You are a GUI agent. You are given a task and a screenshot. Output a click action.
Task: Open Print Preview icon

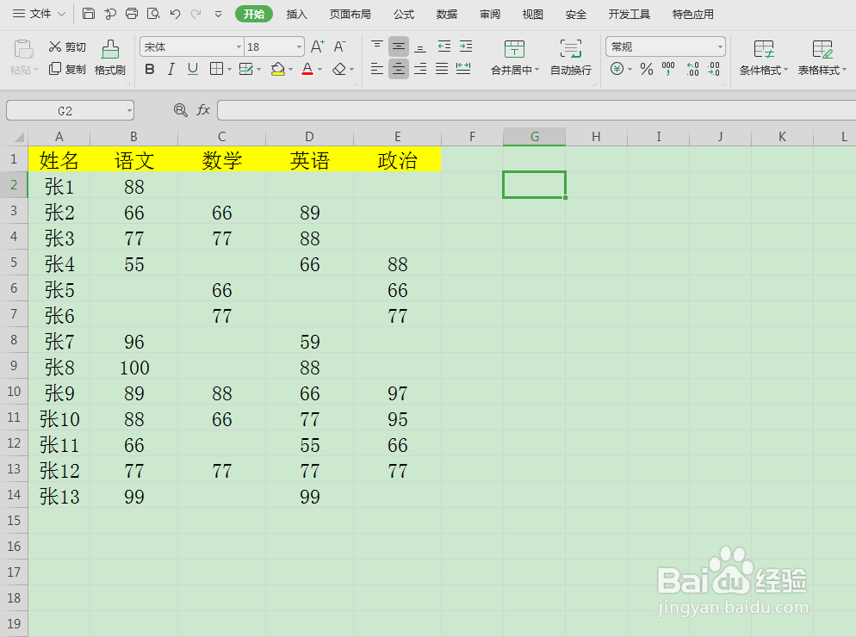tap(153, 14)
